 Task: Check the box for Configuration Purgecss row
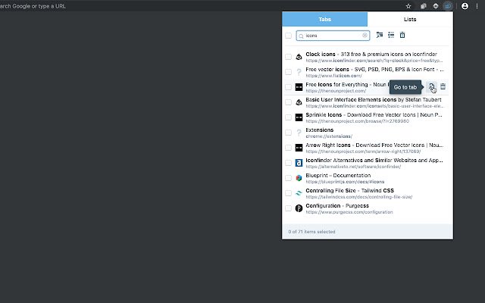(288, 208)
